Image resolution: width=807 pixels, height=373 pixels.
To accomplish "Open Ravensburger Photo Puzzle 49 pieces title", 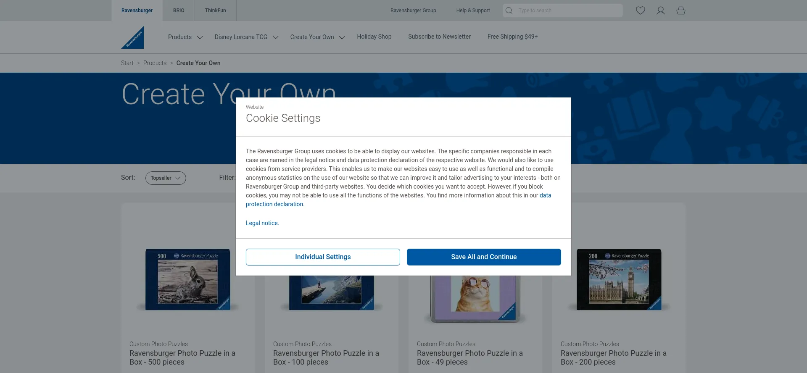I will pyautogui.click(x=470, y=357).
